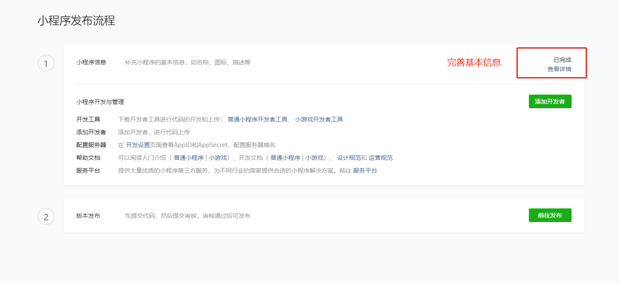Click the 配置服务器 row label
Image resolution: width=619 pixels, height=283 pixels.
[91, 145]
